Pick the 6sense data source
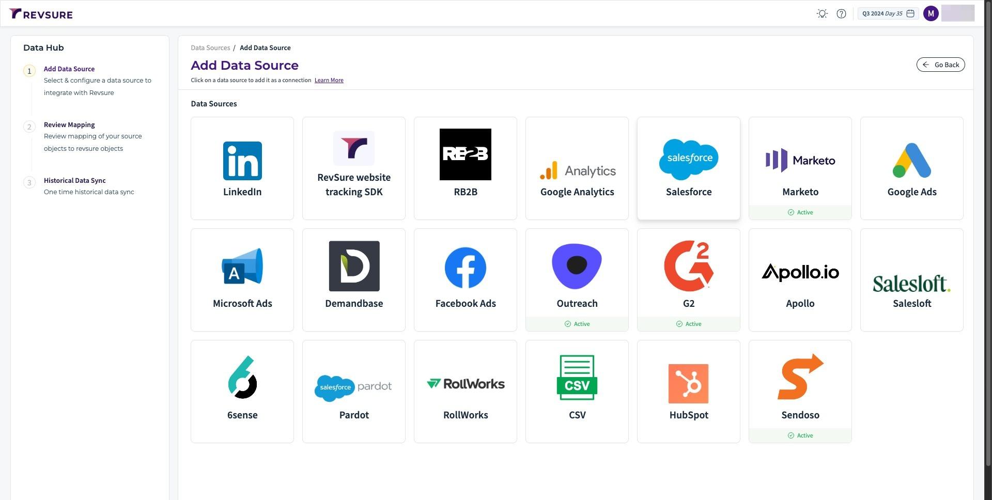992x500 pixels. coord(242,392)
